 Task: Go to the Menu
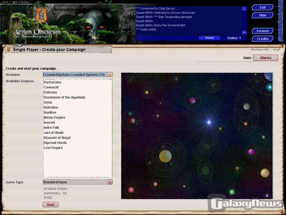(x=266, y=58)
